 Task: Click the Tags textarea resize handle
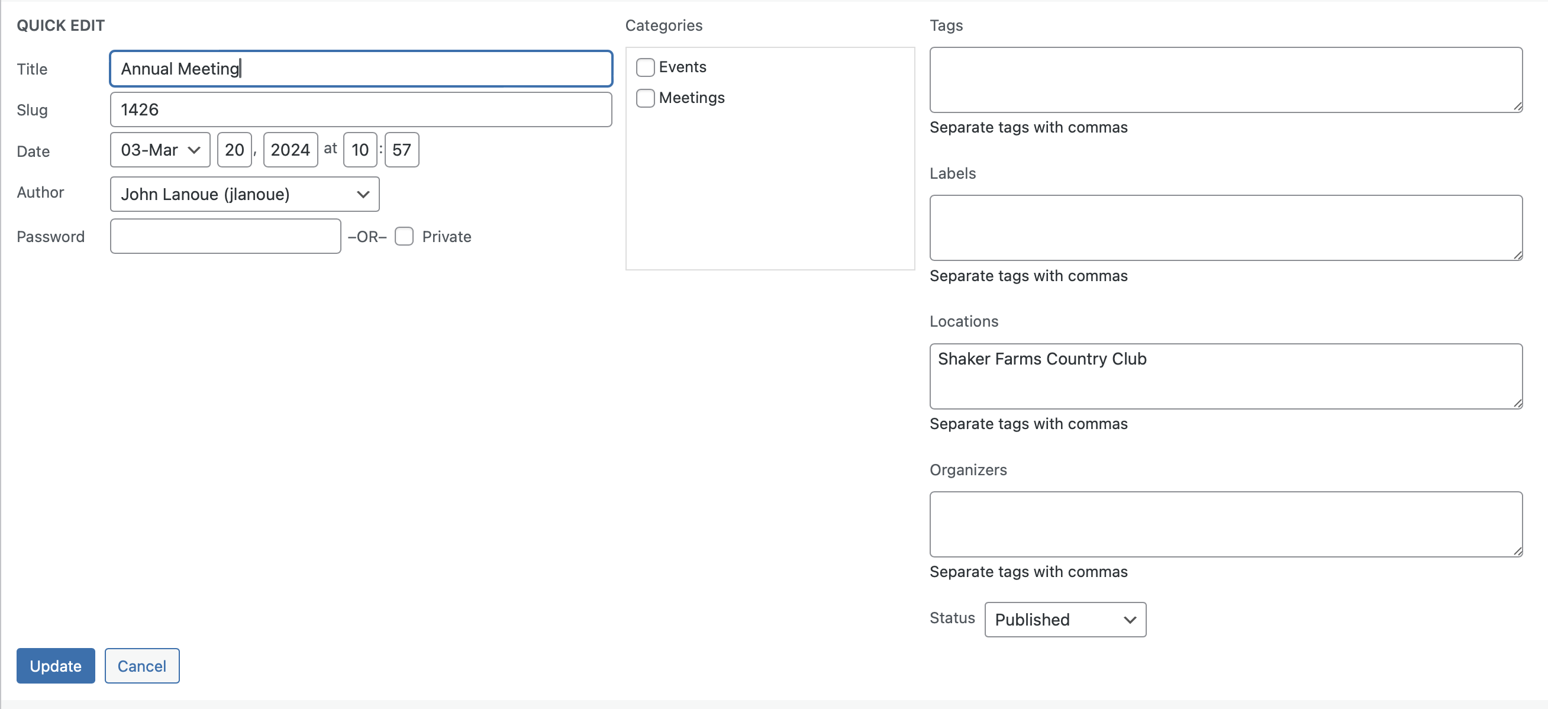point(1517,107)
